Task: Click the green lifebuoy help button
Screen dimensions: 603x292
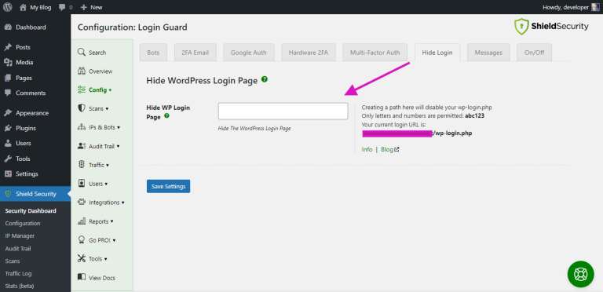Action: tap(581, 274)
